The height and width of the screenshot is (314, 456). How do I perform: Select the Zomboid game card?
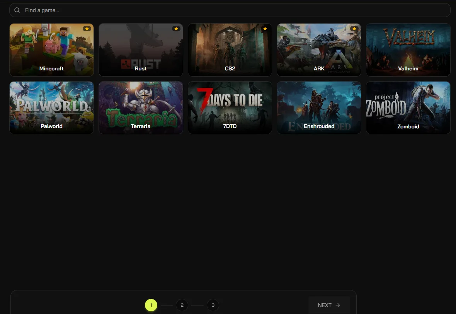[x=408, y=108]
